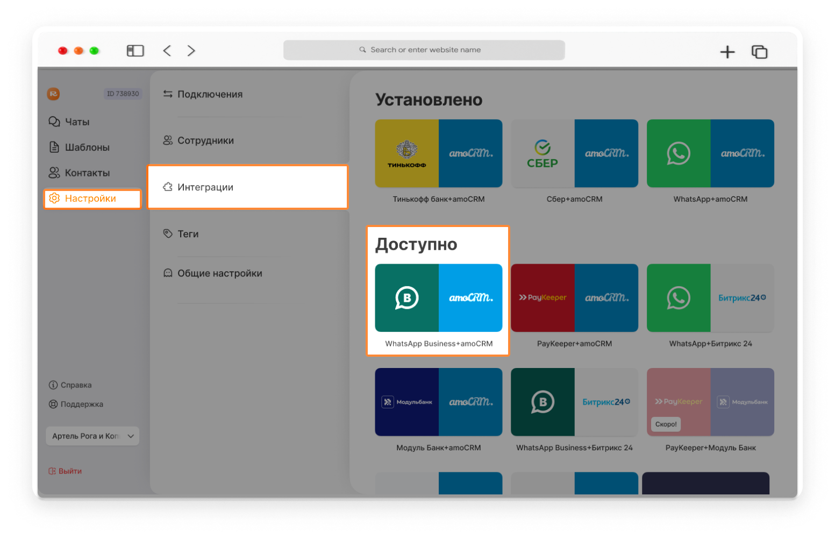Click the browser address bar

424,49
